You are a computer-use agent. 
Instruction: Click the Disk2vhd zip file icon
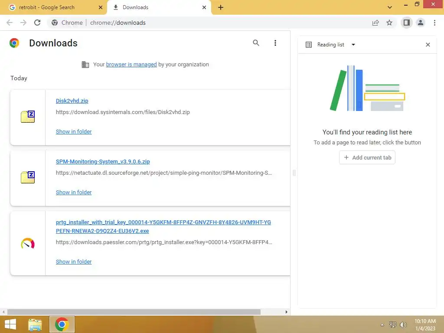(28, 117)
